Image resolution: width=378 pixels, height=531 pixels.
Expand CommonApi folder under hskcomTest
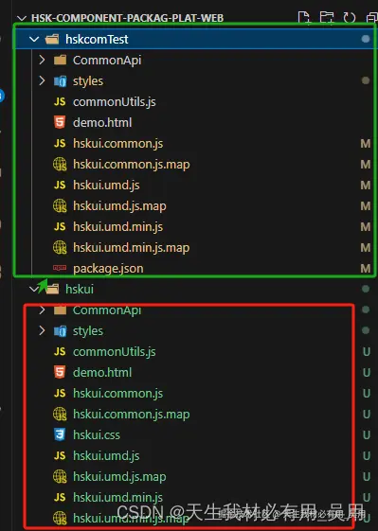point(42,60)
